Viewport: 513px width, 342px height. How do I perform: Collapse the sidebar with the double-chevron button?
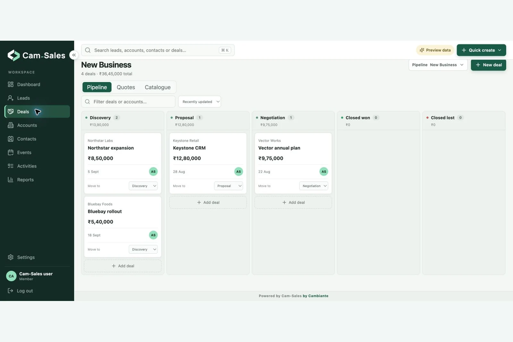74,55
